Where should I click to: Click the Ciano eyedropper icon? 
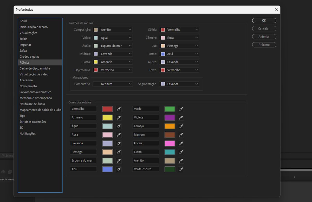click(x=181, y=152)
